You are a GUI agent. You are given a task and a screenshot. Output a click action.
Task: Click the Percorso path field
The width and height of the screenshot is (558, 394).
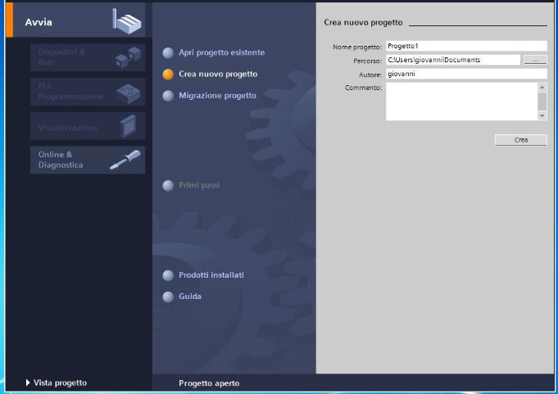tap(453, 60)
